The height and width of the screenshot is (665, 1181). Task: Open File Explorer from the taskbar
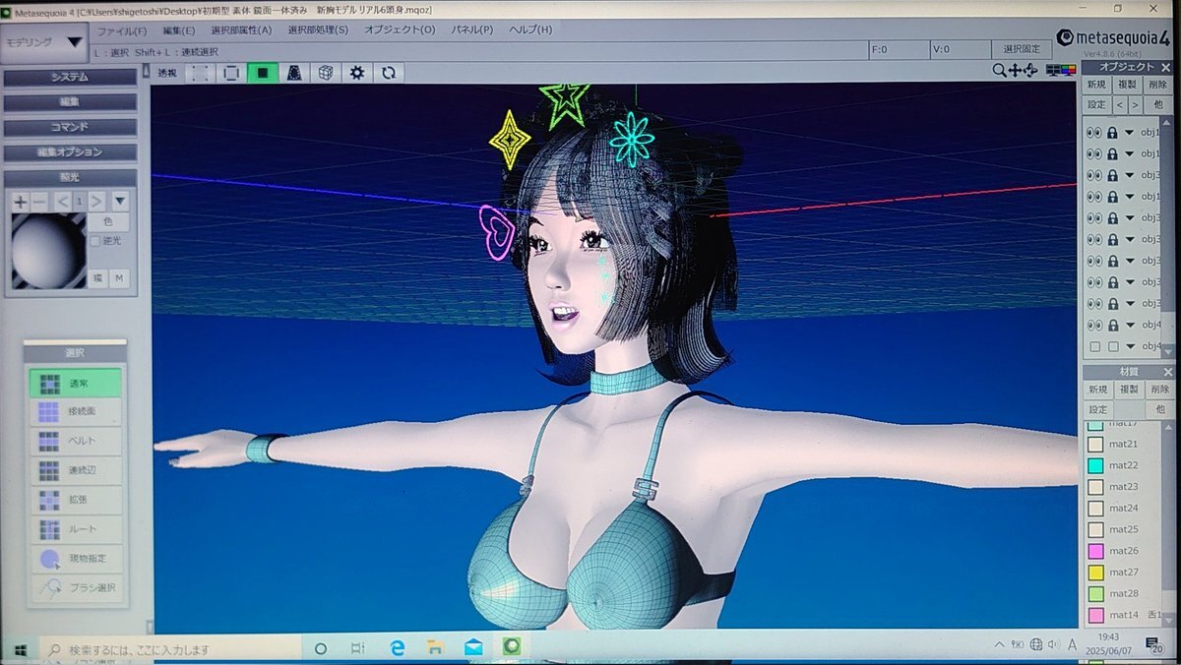(x=435, y=648)
